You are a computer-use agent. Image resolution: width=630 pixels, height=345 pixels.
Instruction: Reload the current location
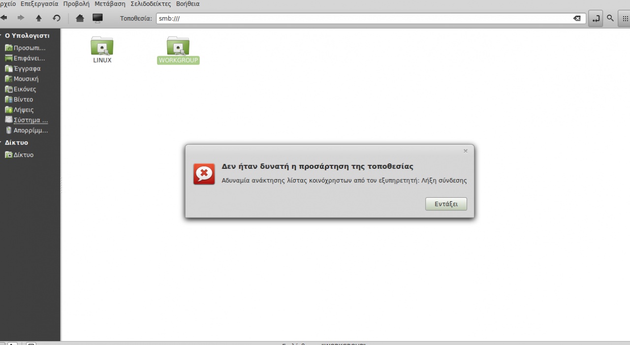(57, 18)
